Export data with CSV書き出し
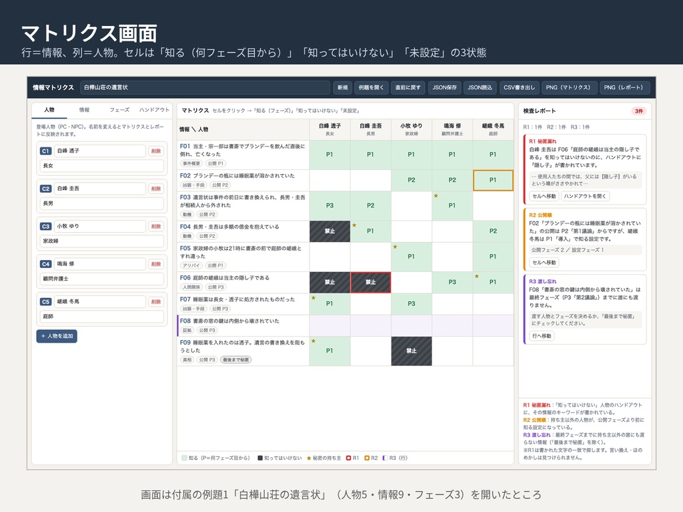The width and height of the screenshot is (683, 512). point(519,87)
